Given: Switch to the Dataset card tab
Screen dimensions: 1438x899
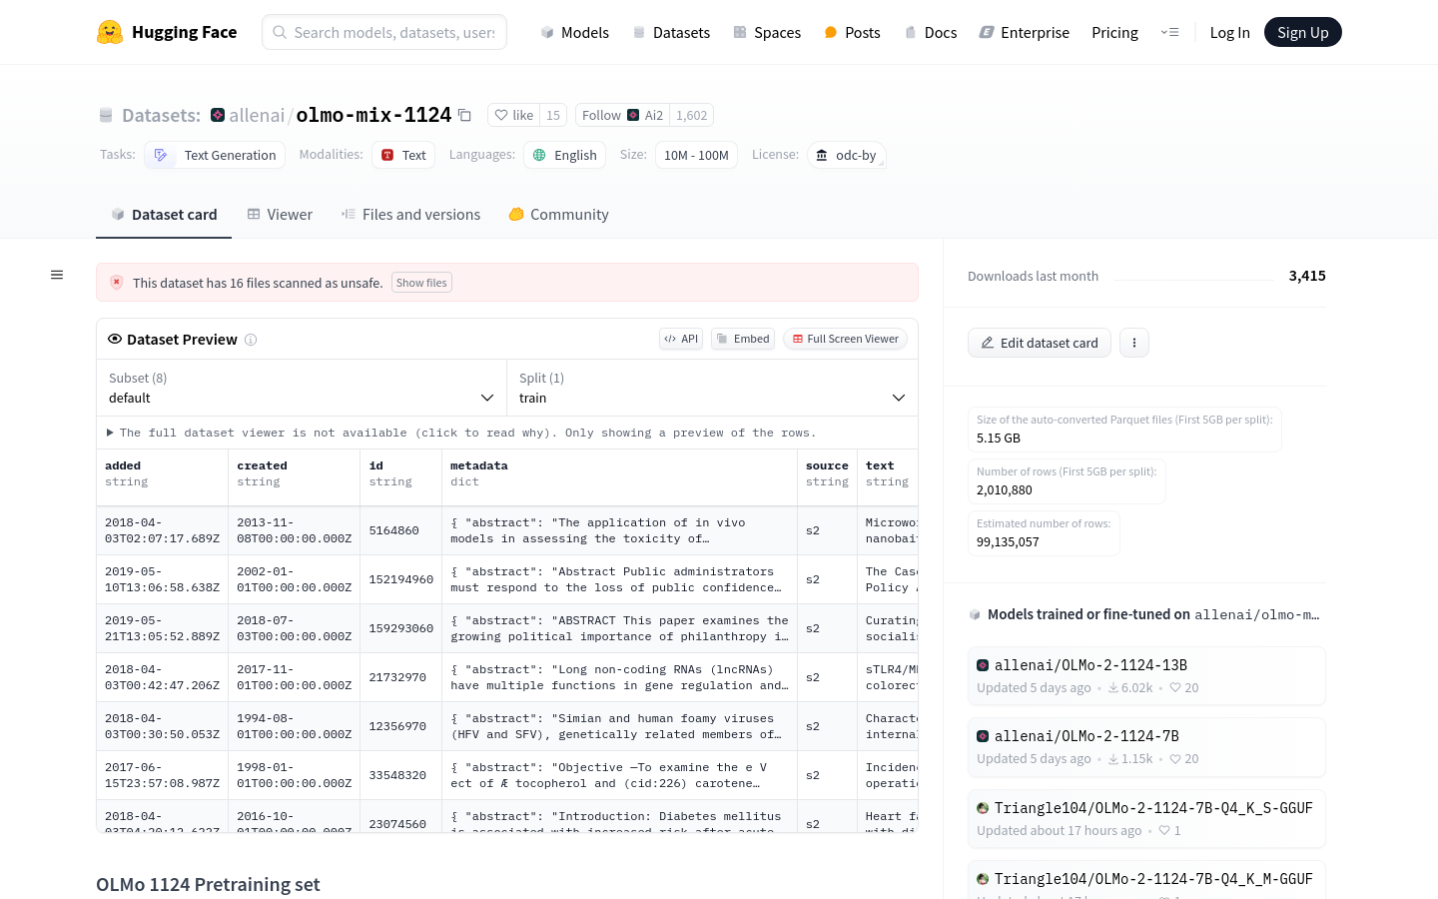Looking at the screenshot, I should coord(164,215).
